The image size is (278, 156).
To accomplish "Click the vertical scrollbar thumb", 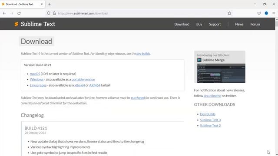I will tap(277, 24).
